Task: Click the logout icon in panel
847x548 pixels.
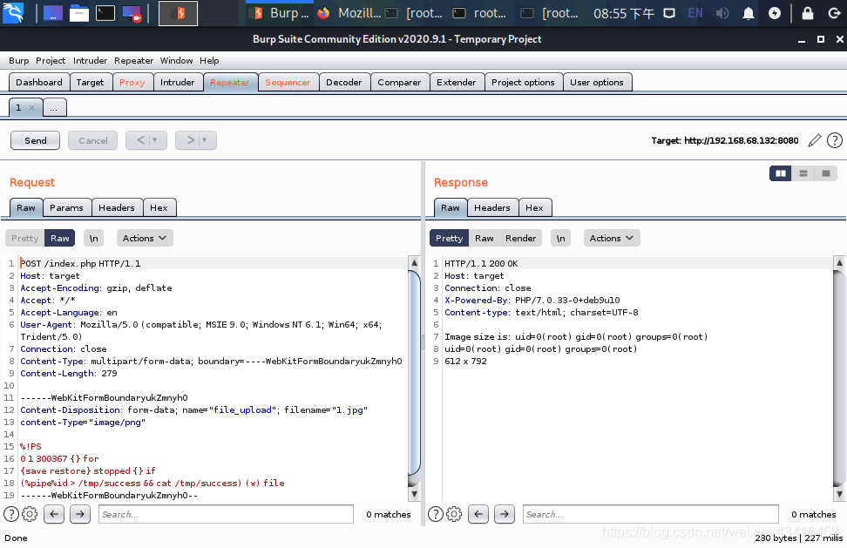Action: (835, 13)
